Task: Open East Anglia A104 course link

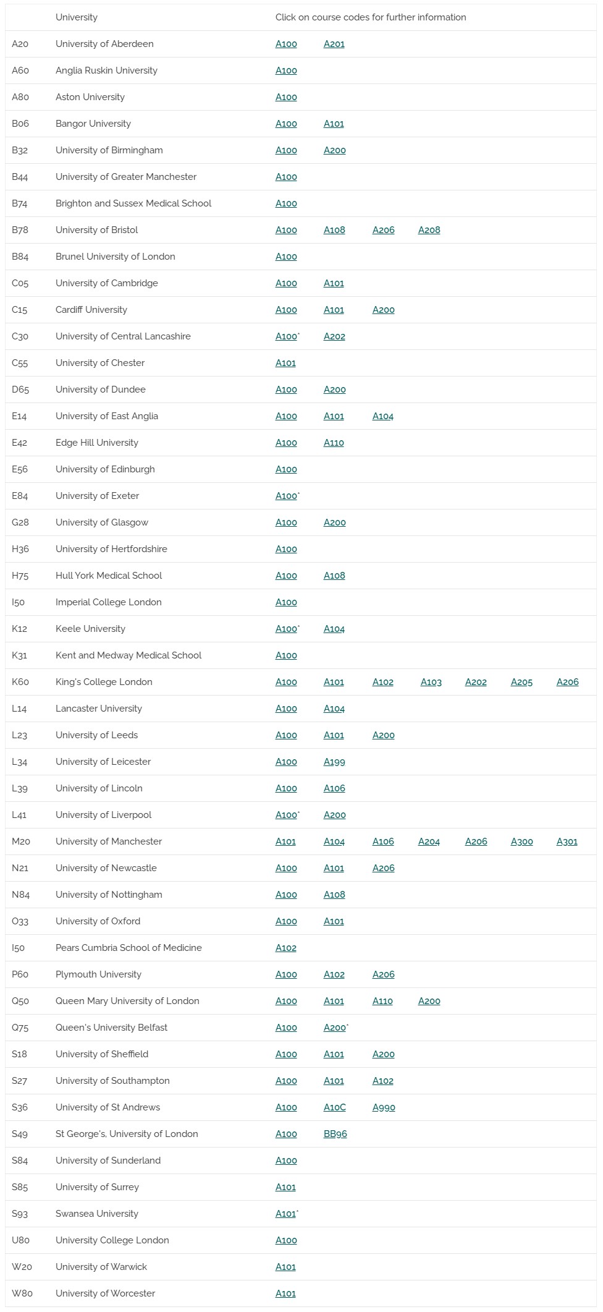Action: pos(383,416)
